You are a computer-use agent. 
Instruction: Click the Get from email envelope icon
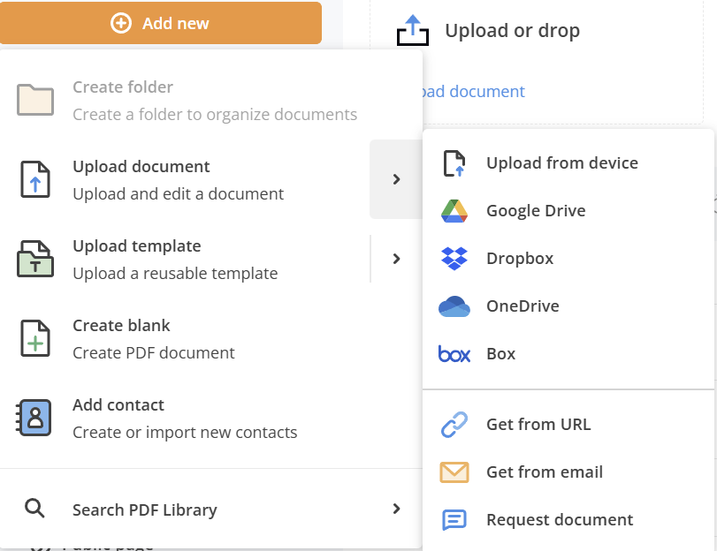[x=454, y=472]
